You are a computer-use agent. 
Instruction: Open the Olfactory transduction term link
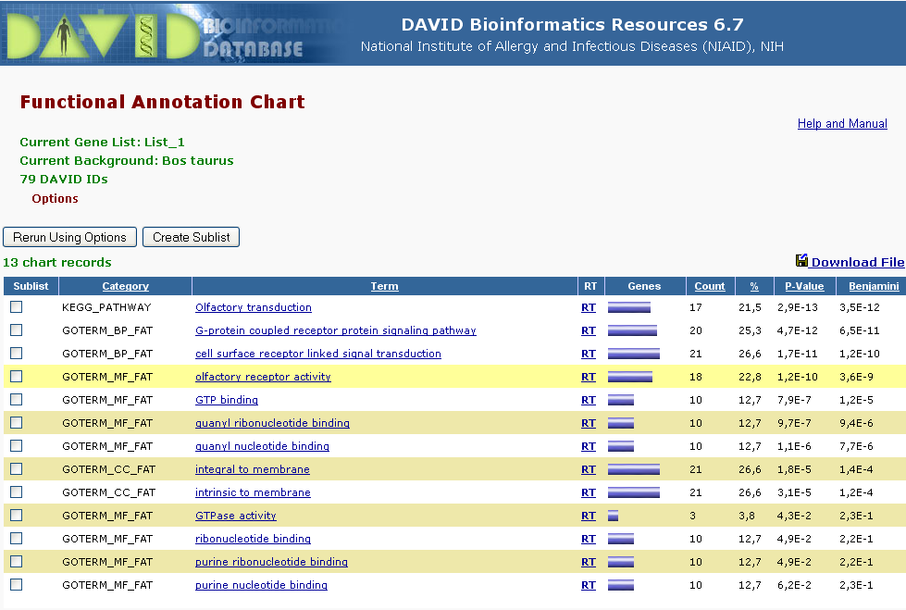coord(253,307)
